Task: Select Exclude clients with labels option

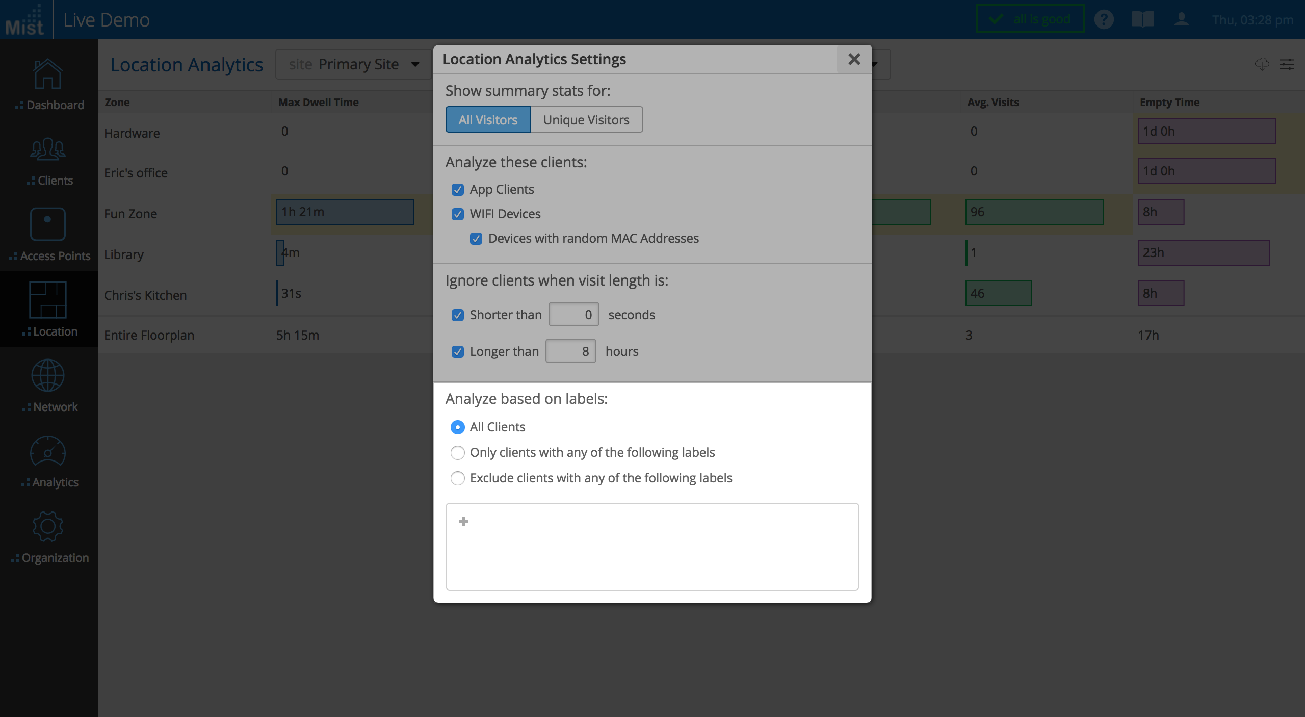Action: tap(458, 478)
